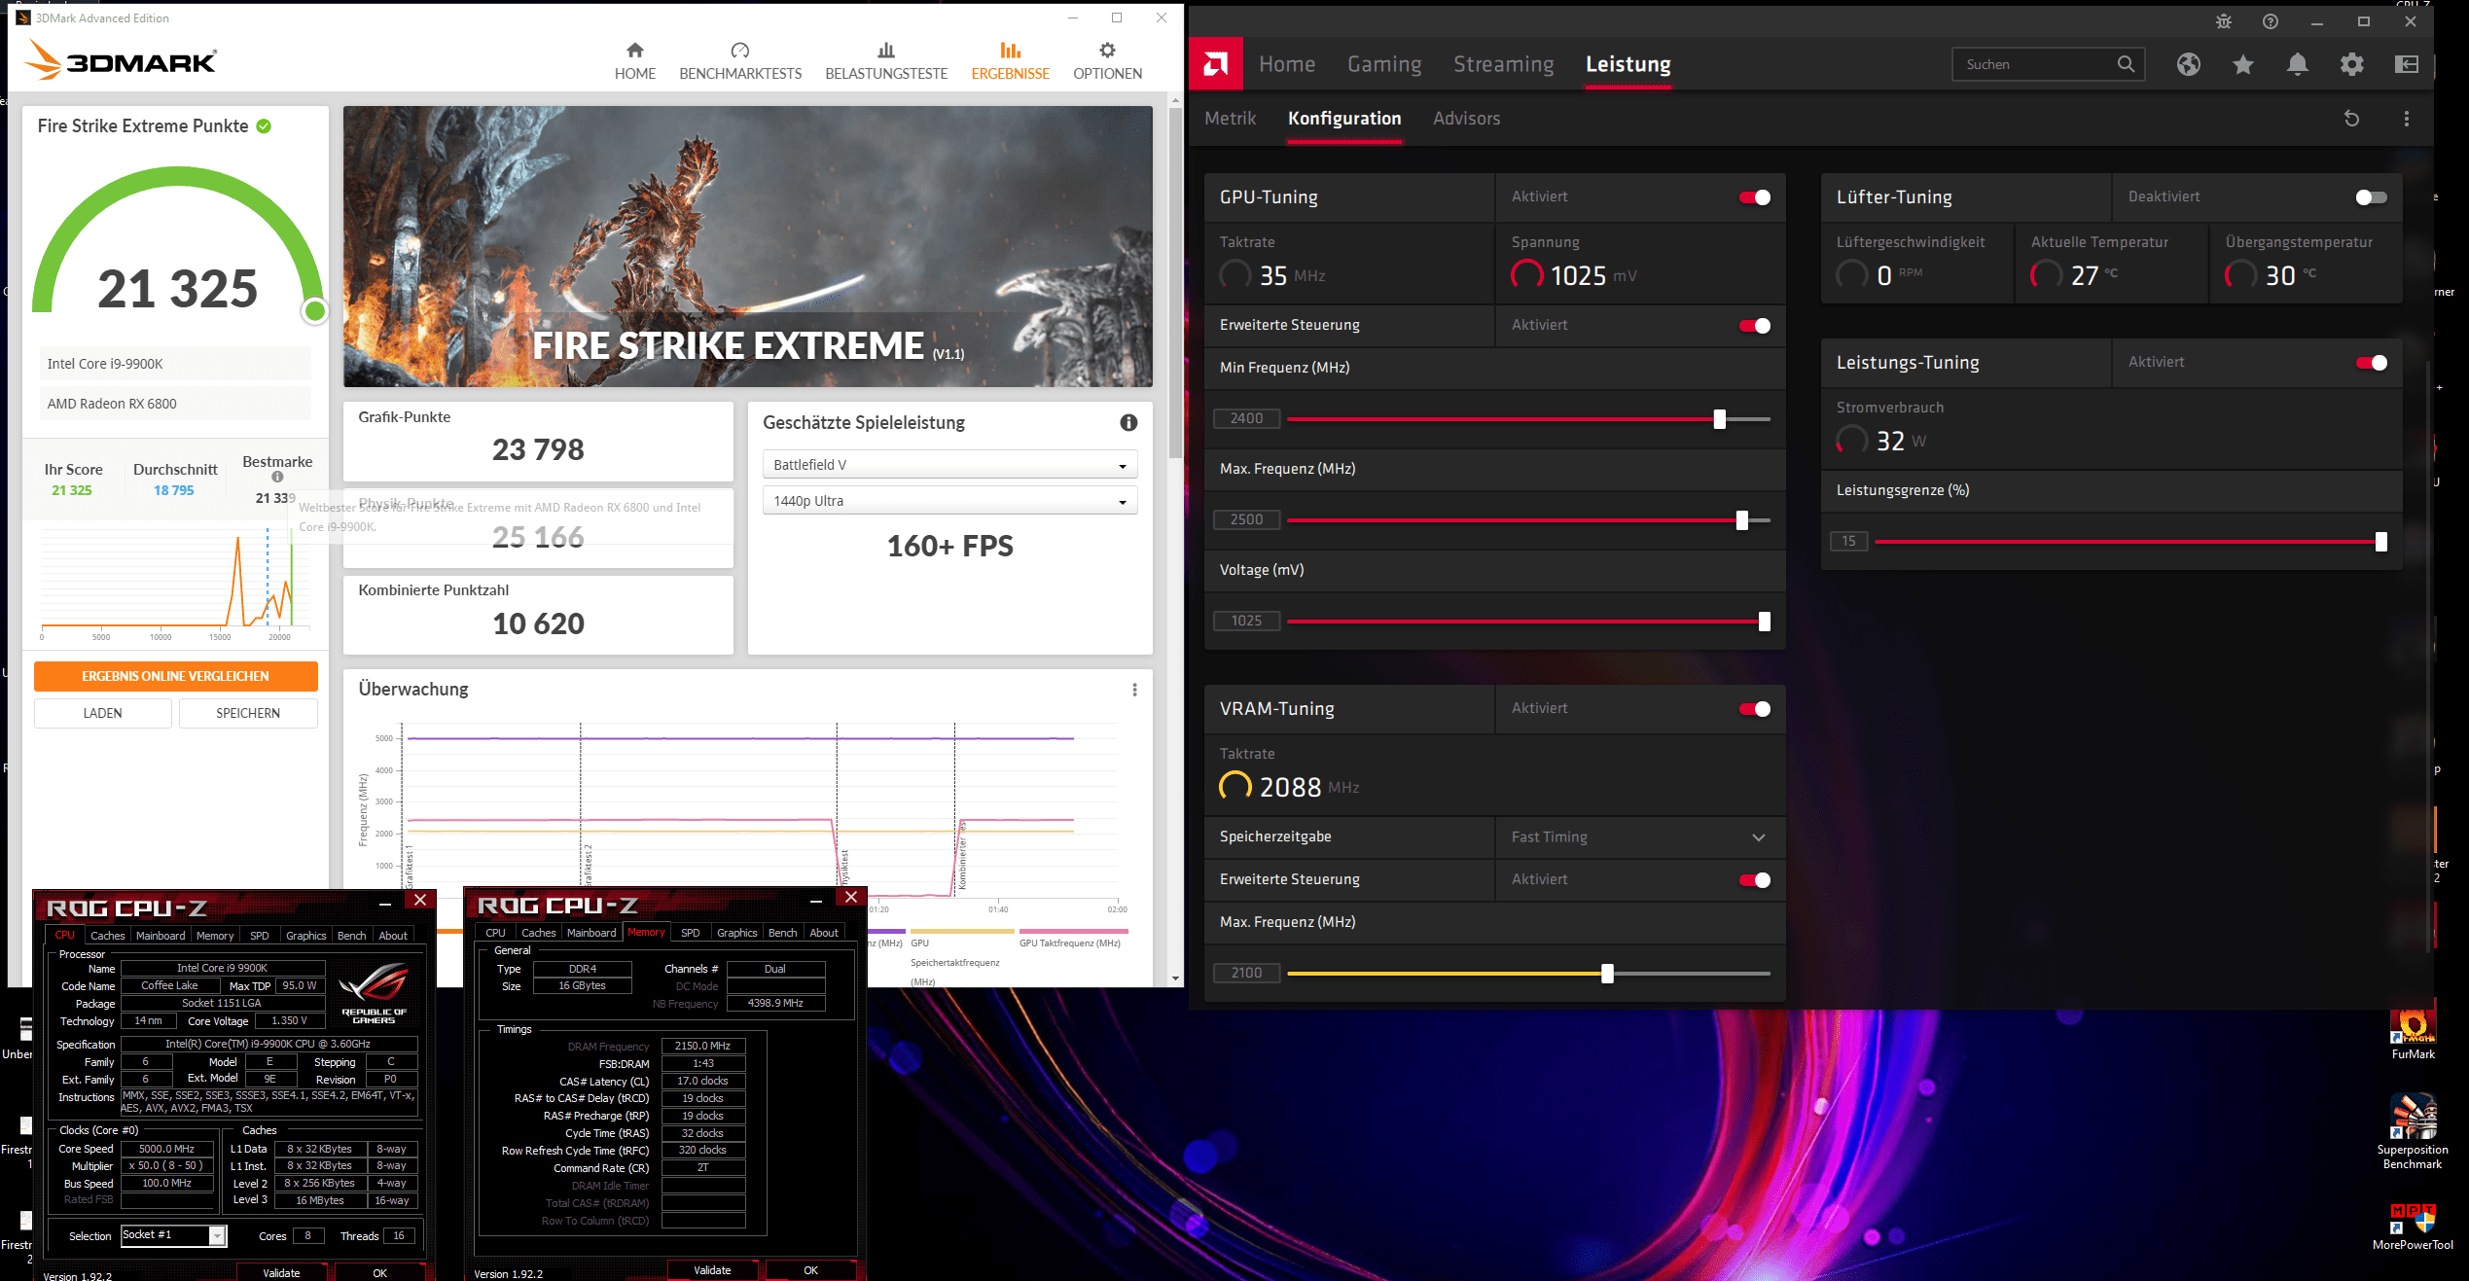Open the help question mark icon
Viewport: 2469px width, 1281px height.
pos(2271,21)
